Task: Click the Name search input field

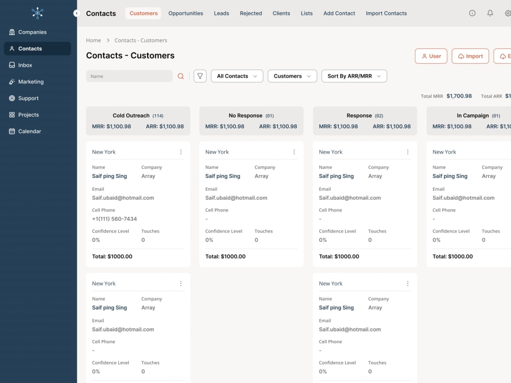Action: pos(129,76)
